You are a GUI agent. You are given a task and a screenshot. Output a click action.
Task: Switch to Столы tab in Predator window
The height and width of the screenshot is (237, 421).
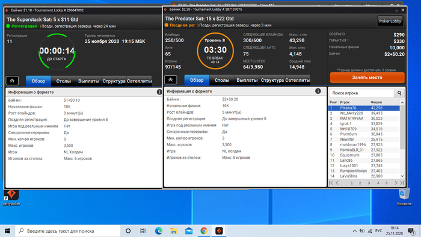pos(222,80)
